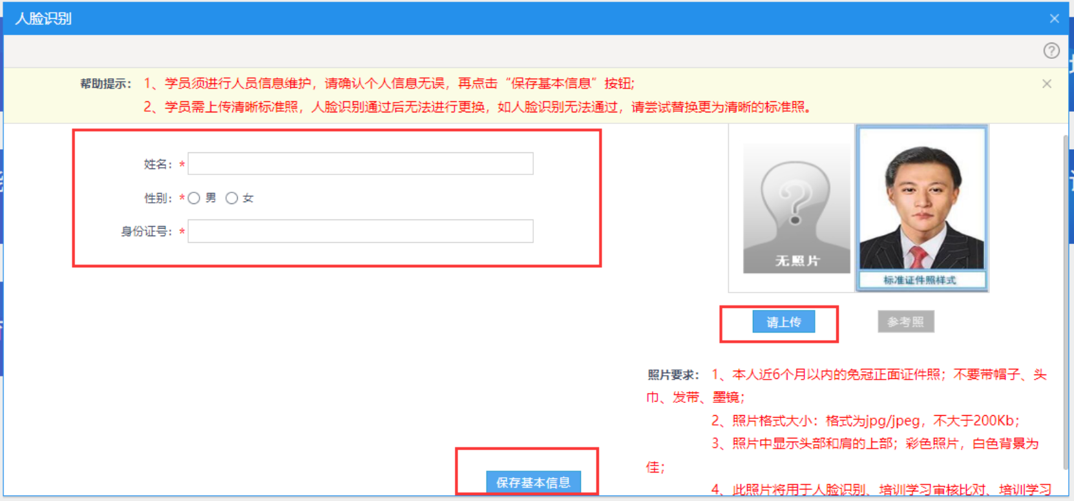Click the 性别 field label

157,198
